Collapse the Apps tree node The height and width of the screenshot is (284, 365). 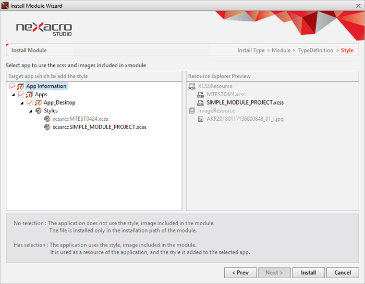(x=13, y=95)
